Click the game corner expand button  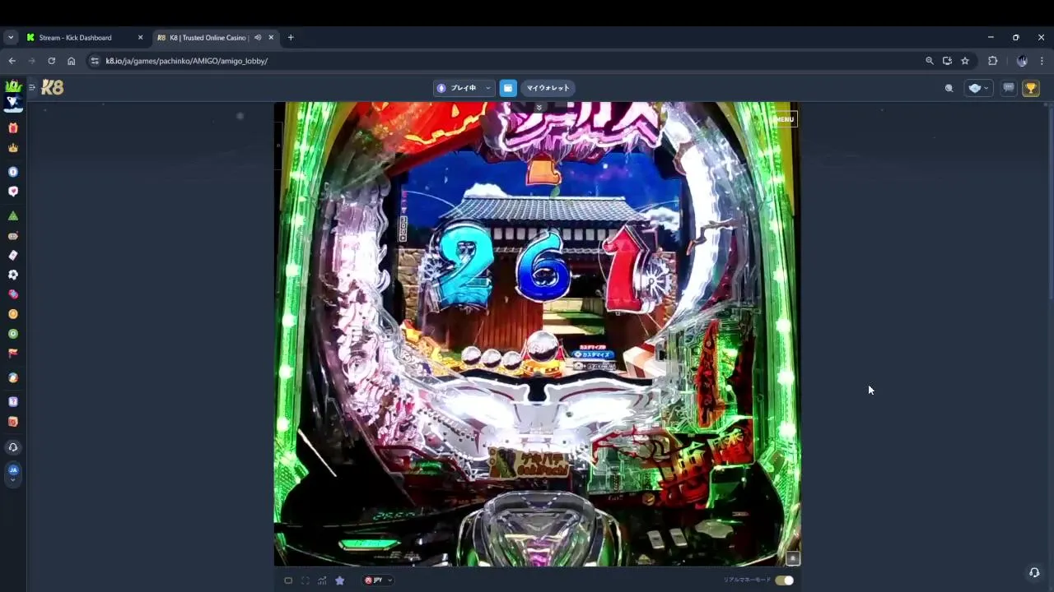tap(792, 558)
